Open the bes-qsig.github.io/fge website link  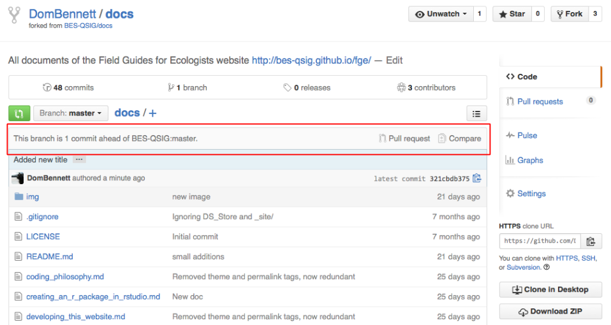[x=311, y=61]
